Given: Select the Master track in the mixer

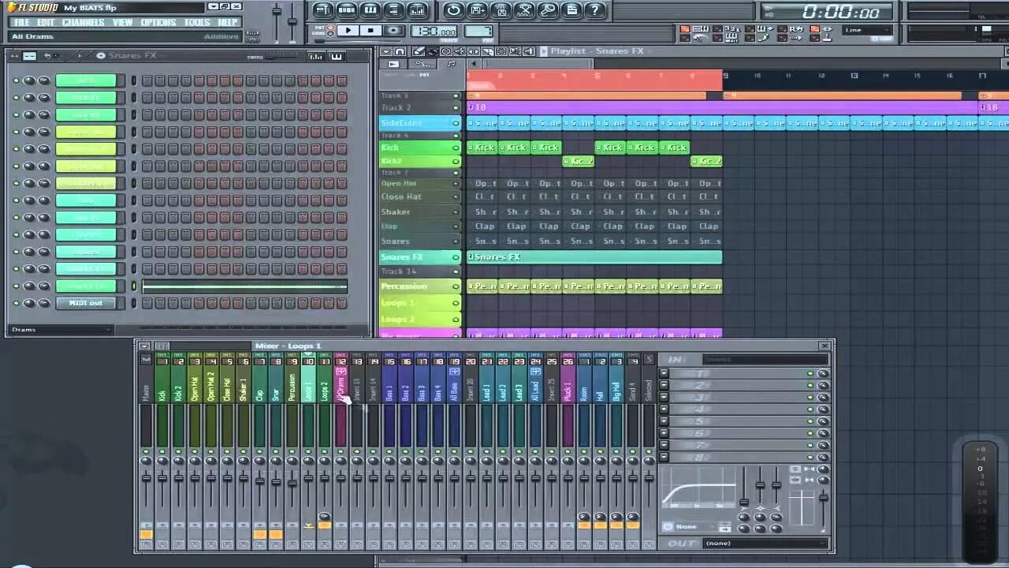Looking at the screenshot, I should (x=146, y=389).
